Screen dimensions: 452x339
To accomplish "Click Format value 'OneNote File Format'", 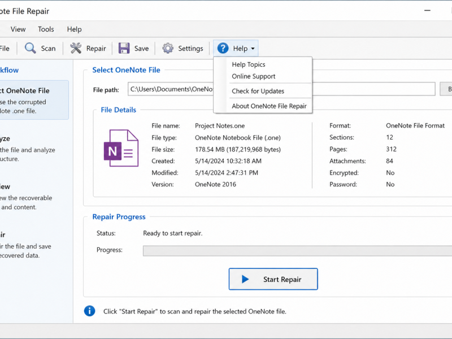I will coord(415,125).
